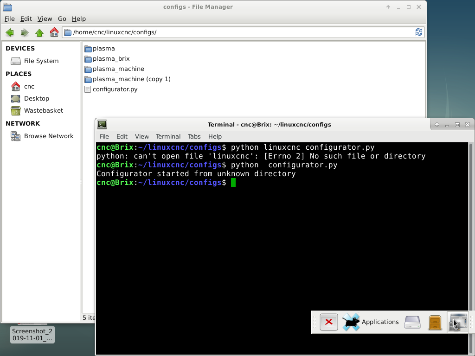Close the Terminal window

[x=468, y=125]
